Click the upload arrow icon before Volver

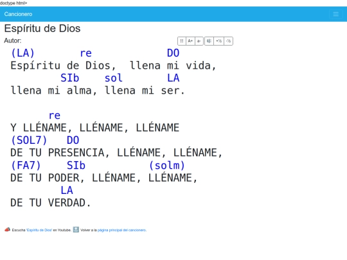(76, 229)
